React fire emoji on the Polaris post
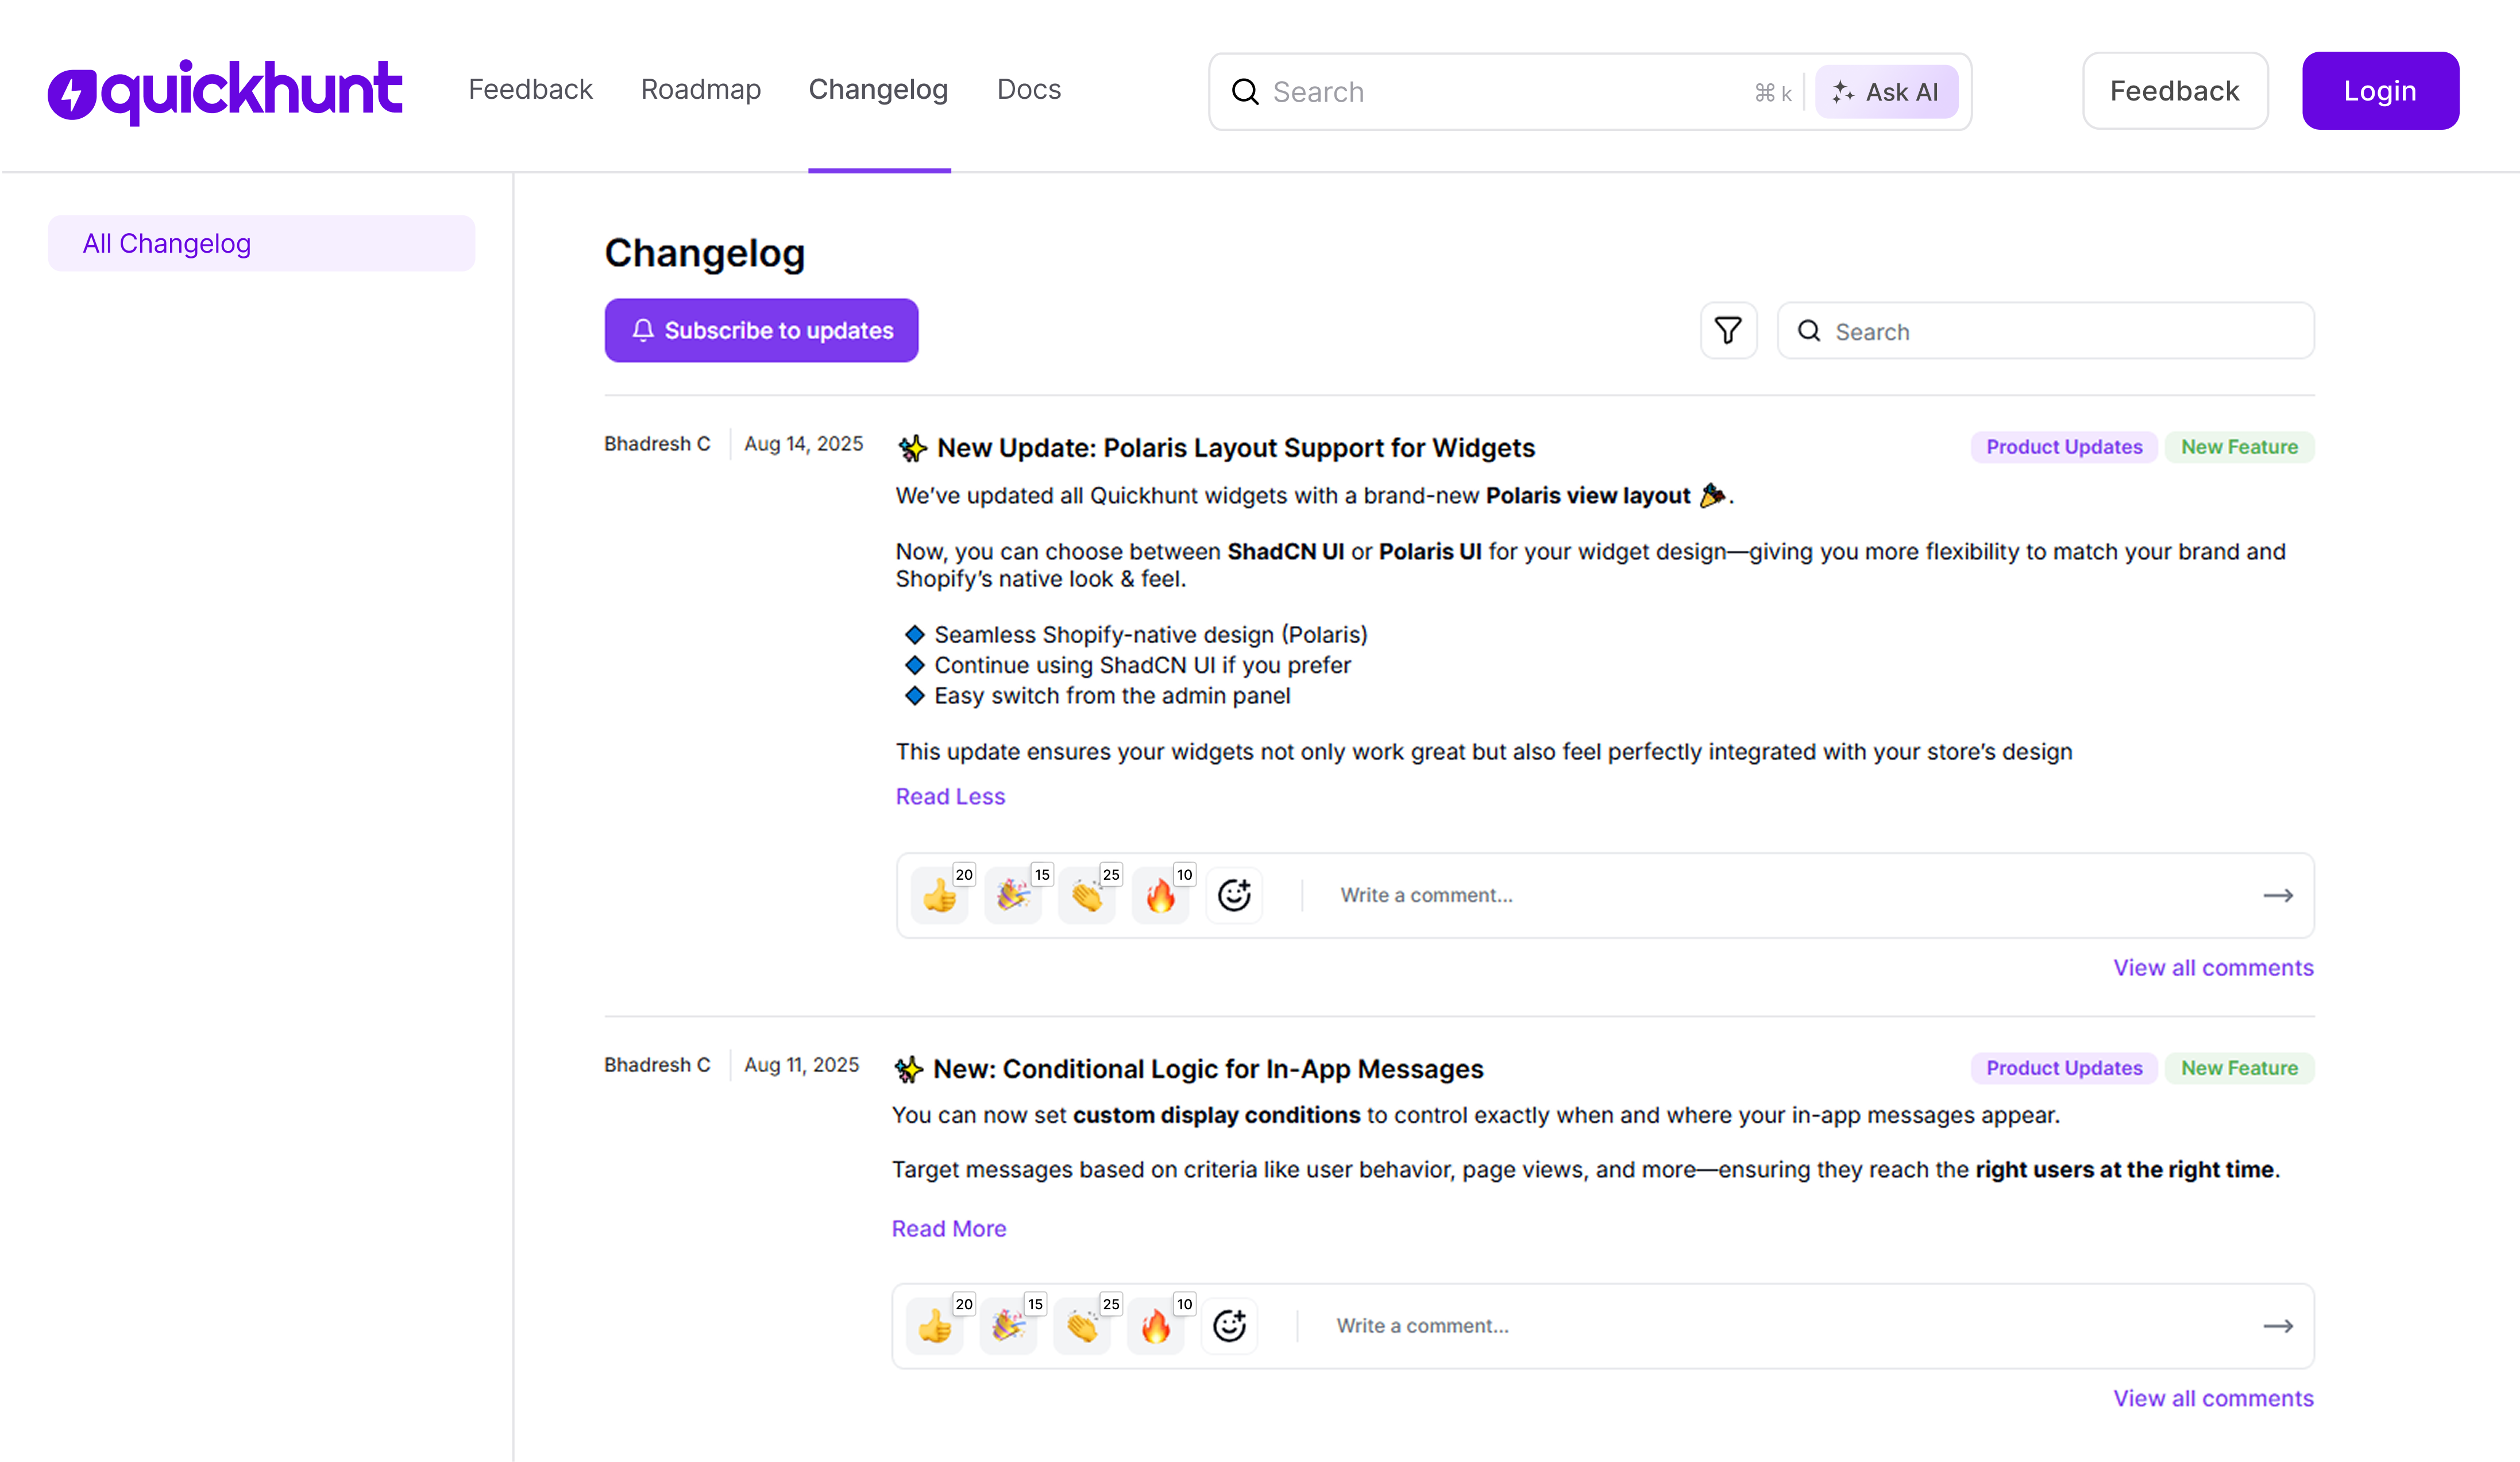2520x1462 pixels. coord(1160,895)
